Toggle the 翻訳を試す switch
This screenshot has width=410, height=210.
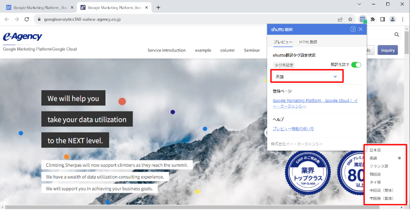click(356, 65)
